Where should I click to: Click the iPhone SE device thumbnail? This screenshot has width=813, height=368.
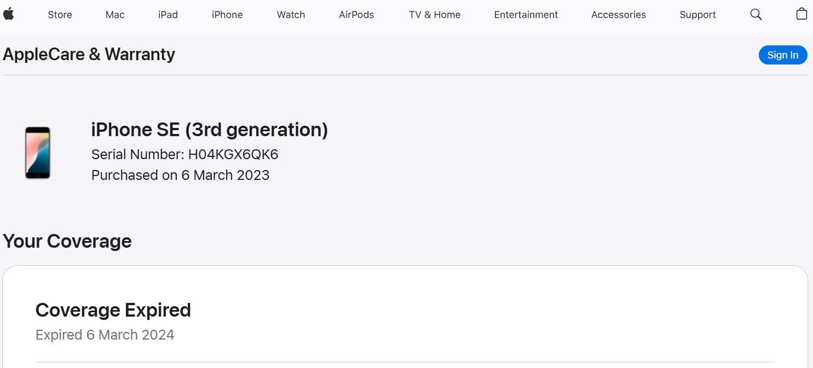click(x=38, y=153)
